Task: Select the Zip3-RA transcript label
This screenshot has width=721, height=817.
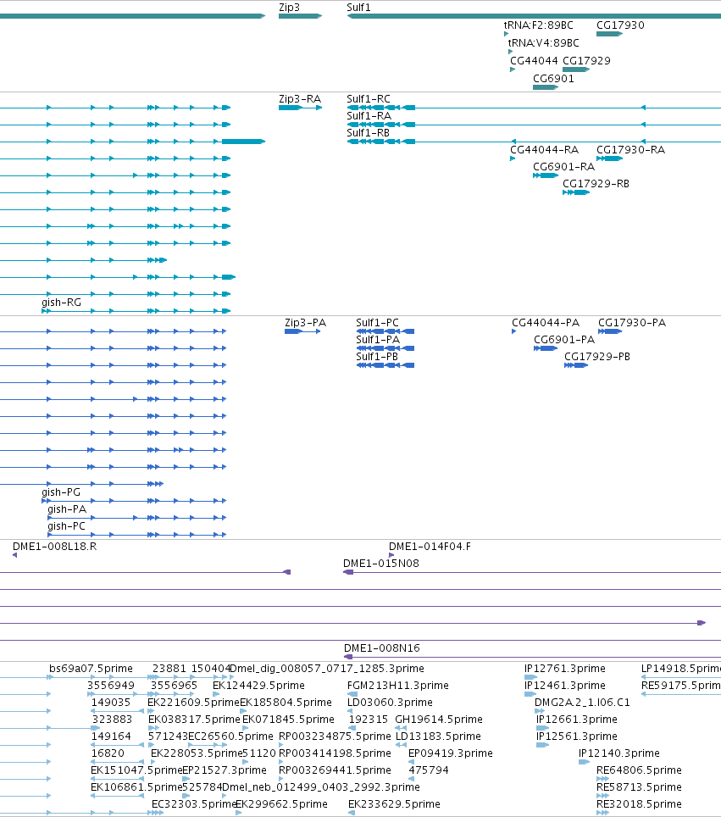Action: click(300, 99)
